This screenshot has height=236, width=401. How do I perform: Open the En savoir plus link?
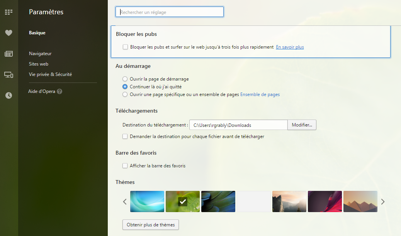coord(290,47)
